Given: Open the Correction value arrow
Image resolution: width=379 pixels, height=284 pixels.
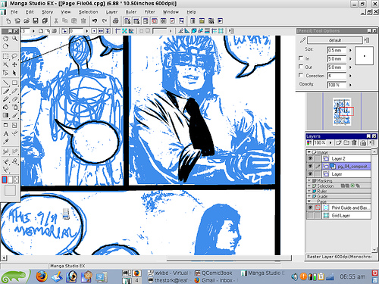Looking at the screenshot, I should pos(350,76).
